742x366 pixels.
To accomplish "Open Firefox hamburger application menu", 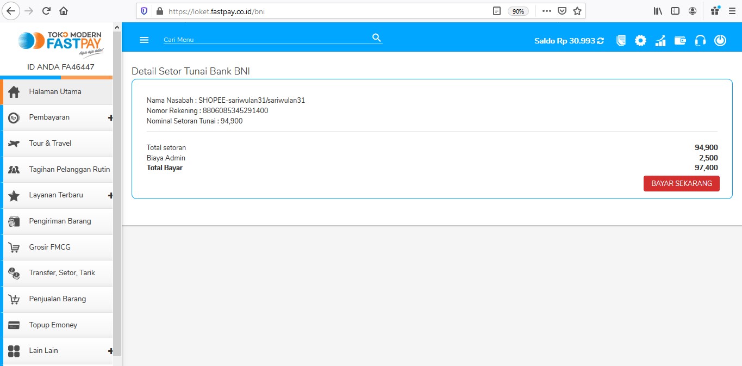I will [732, 11].
